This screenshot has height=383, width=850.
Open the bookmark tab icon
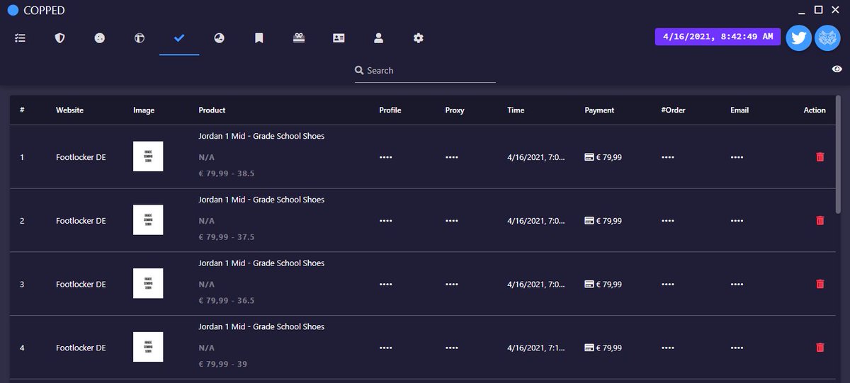pos(259,38)
